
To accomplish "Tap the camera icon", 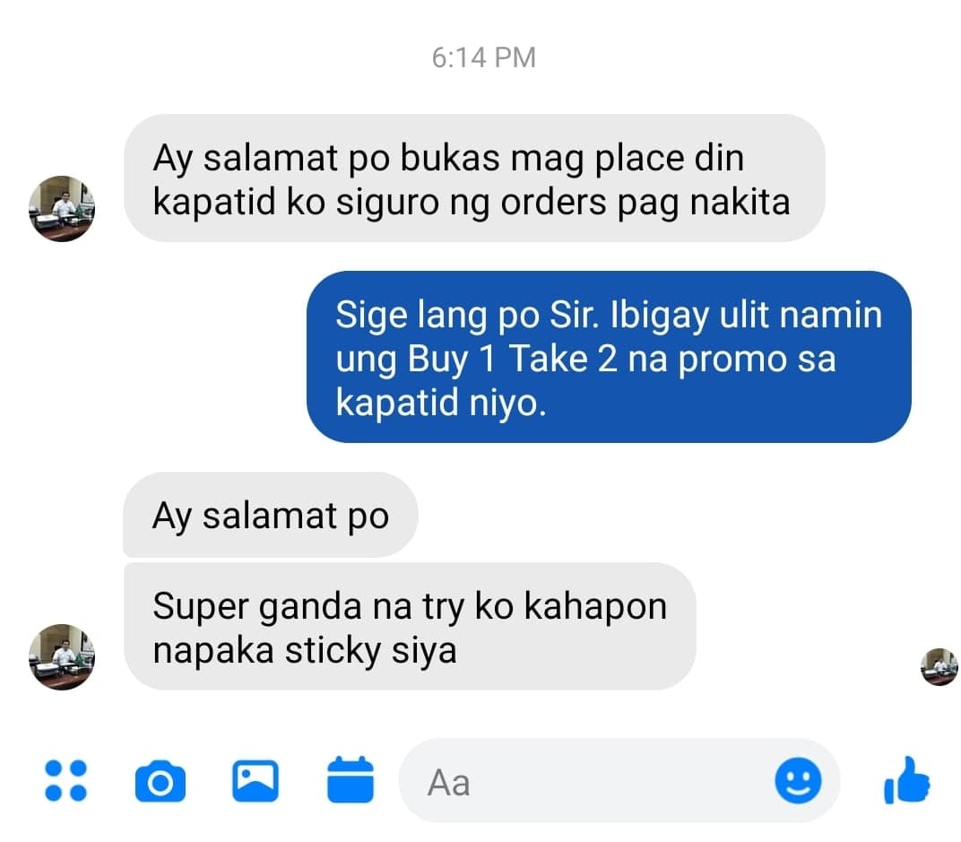I will coord(160,781).
